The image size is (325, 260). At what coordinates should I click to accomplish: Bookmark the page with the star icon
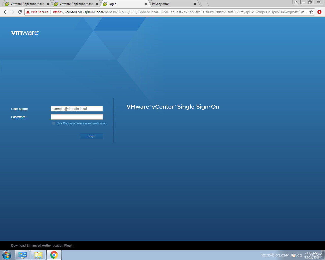click(x=311, y=12)
